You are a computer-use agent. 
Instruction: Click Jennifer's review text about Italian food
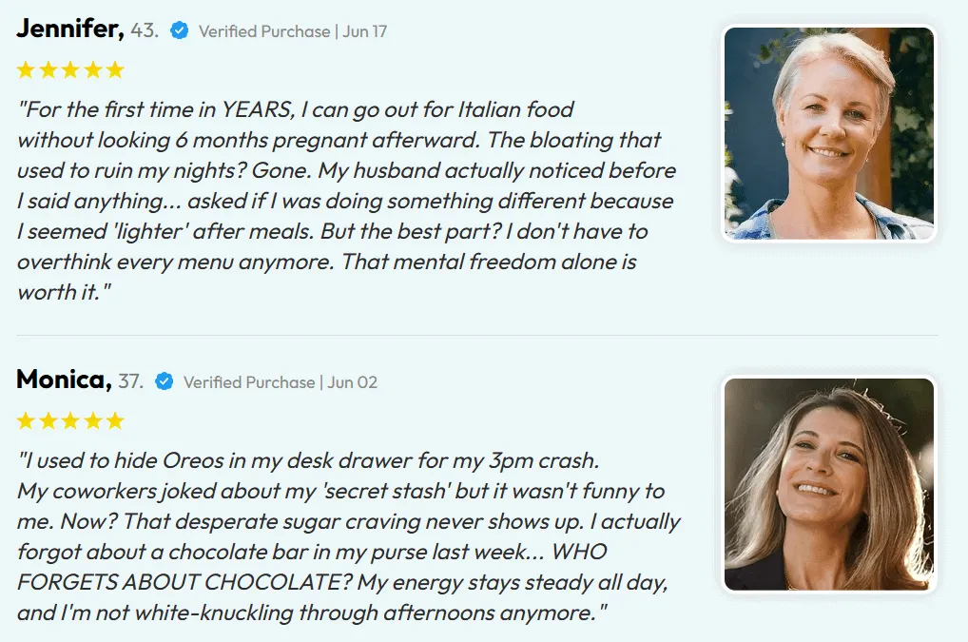tap(346, 201)
